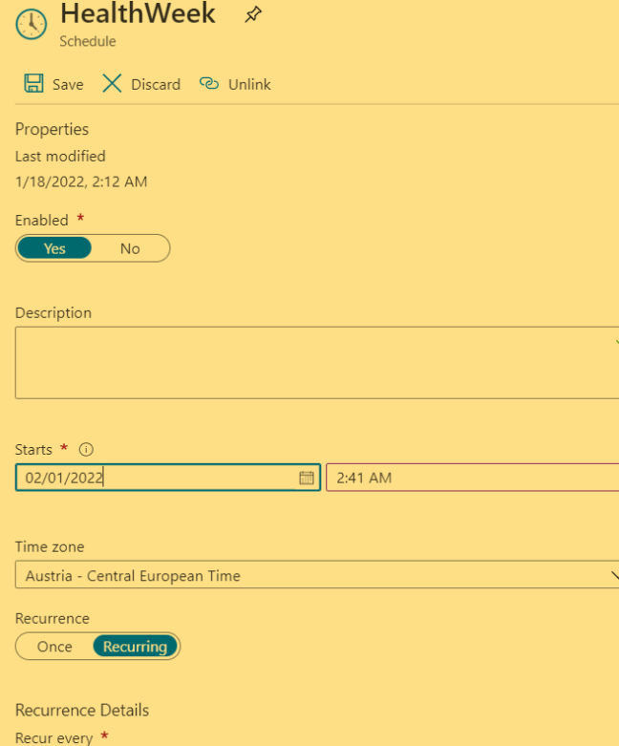Click the info icon next to Starts
The image size is (619, 746).
[86, 450]
